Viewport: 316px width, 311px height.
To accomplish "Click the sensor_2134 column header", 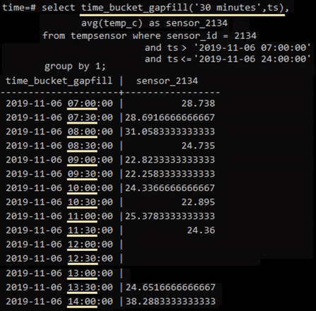I will (167, 81).
